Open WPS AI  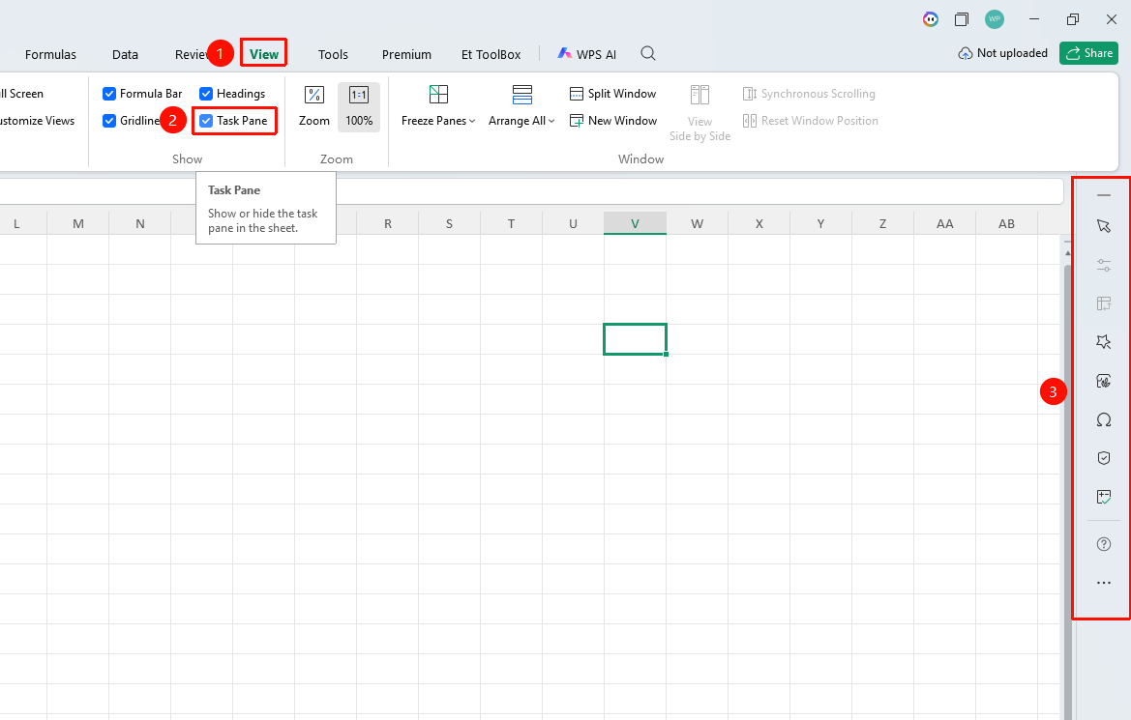(x=587, y=54)
